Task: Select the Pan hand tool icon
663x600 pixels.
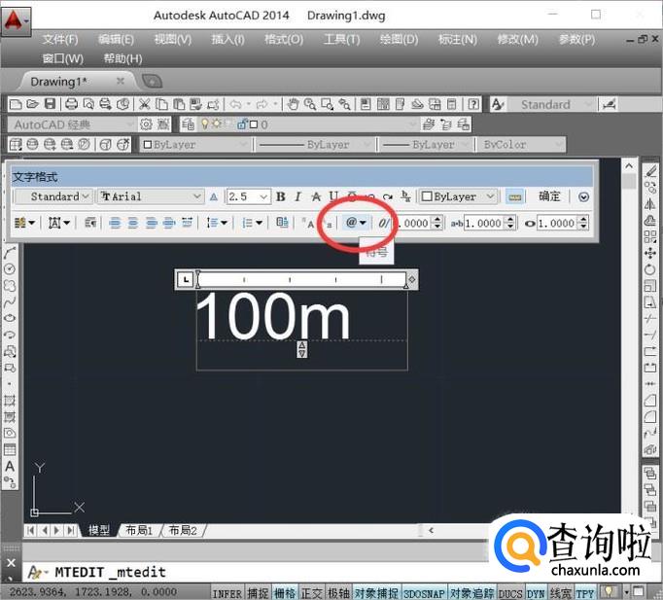Action: tap(294, 104)
